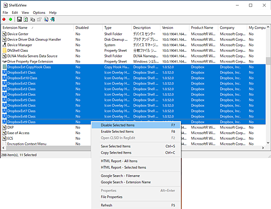Click the ECS row icon
271x209 pixels.
(4, 138)
